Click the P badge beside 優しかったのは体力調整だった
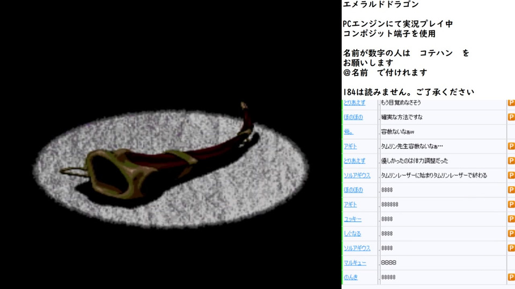The width and height of the screenshot is (515, 289). point(511,161)
